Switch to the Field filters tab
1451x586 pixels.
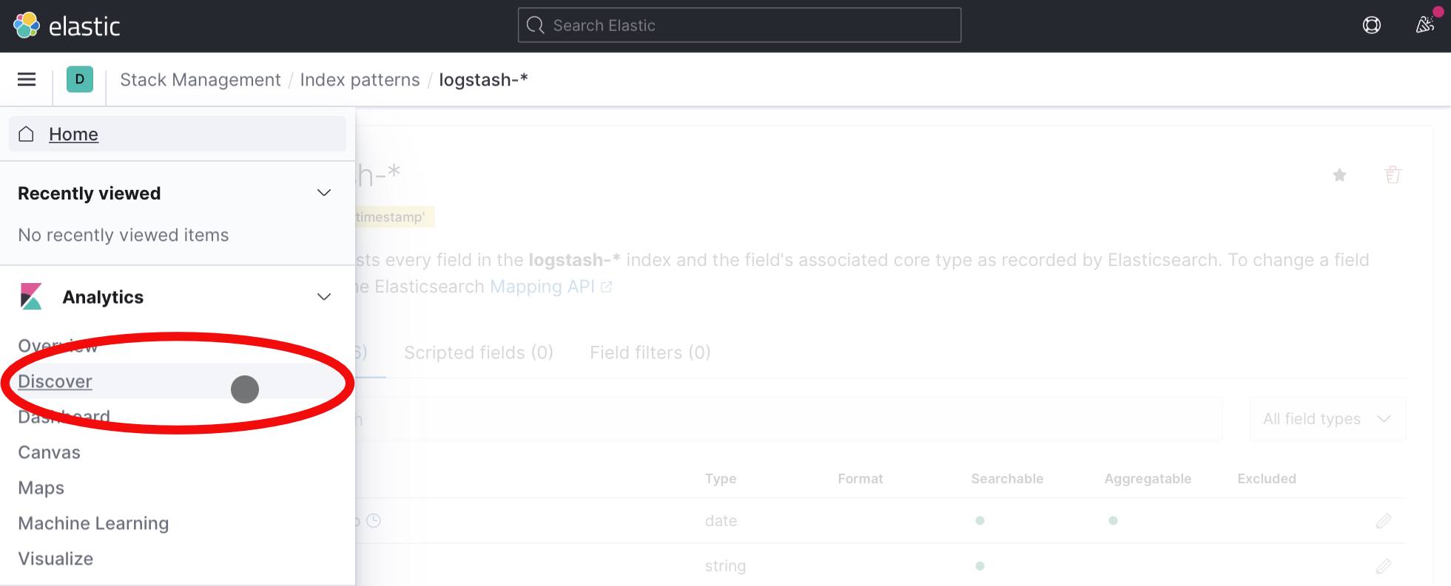pyautogui.click(x=650, y=352)
